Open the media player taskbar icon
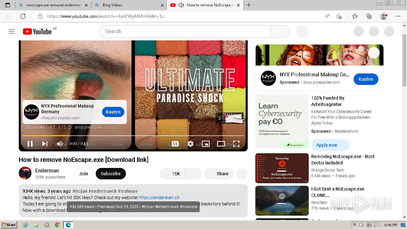The image size is (407, 229). pos(47,225)
